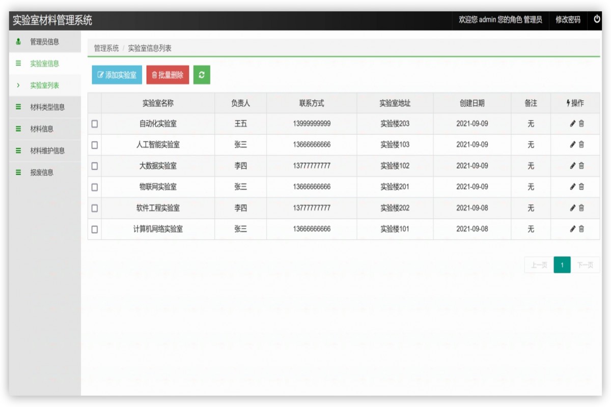The height and width of the screenshot is (407, 611).
Task: Check the box for 自动化实验室
Action: [x=95, y=124]
